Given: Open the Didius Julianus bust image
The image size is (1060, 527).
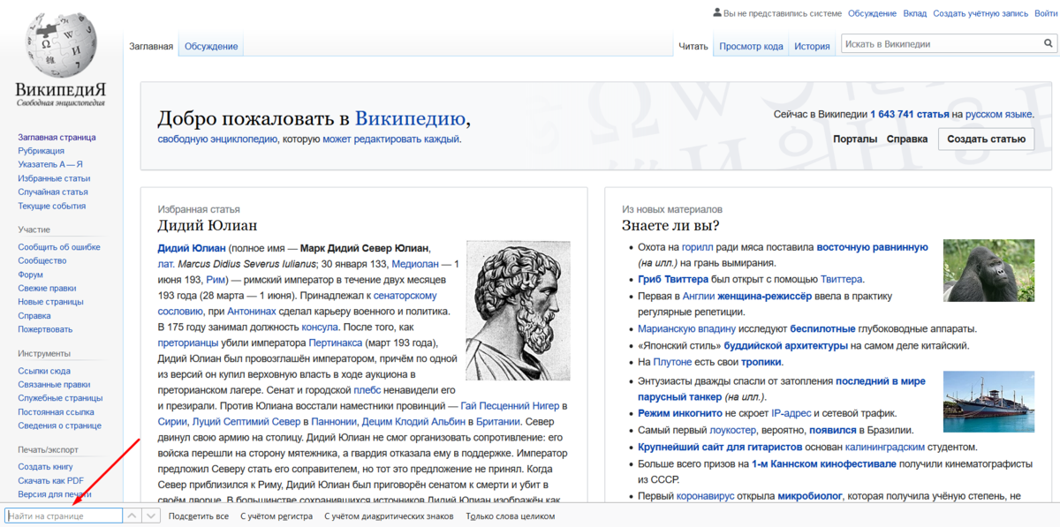Looking at the screenshot, I should pyautogui.click(x=518, y=311).
